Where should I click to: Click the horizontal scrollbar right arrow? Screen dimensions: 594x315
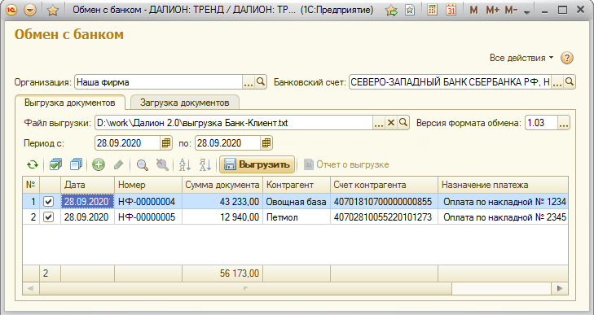click(560, 288)
